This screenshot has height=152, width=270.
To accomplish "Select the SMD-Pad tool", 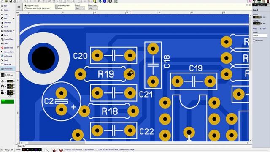I will pyautogui.click(x=6, y=22).
